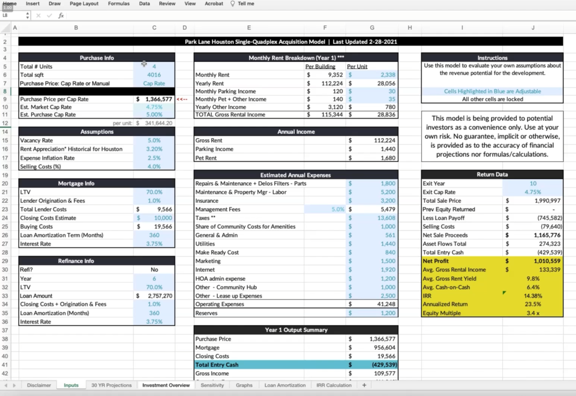Select the Vacancy Rate 5.0% cell
576x396 pixels.
click(x=154, y=140)
